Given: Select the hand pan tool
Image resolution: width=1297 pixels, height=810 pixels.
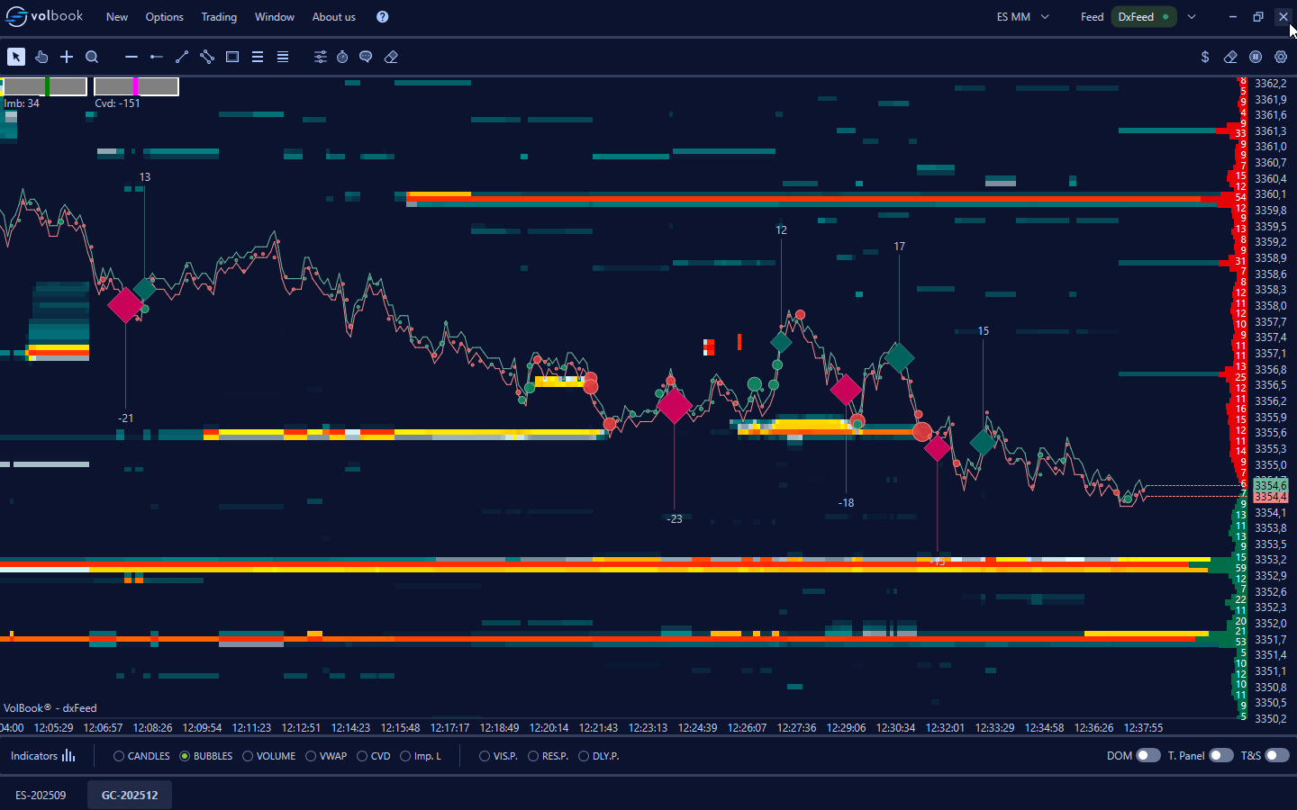Looking at the screenshot, I should pyautogui.click(x=41, y=57).
